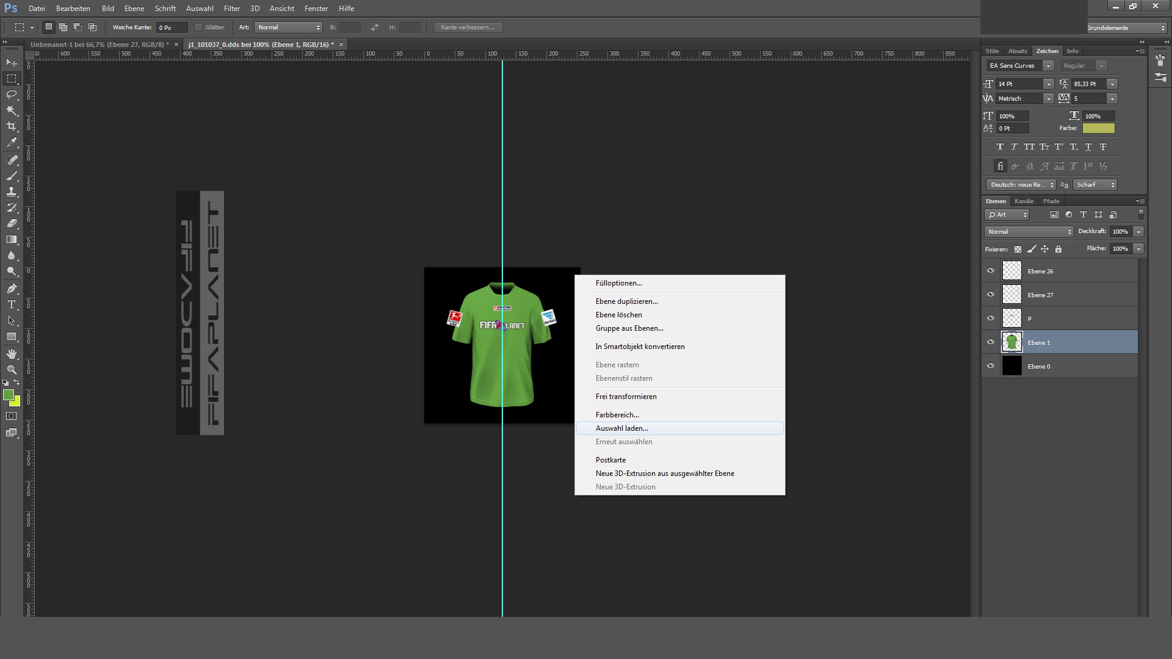Viewport: 1172px width, 659px height.
Task: Click the Weiche Kante input field
Action: tap(172, 27)
